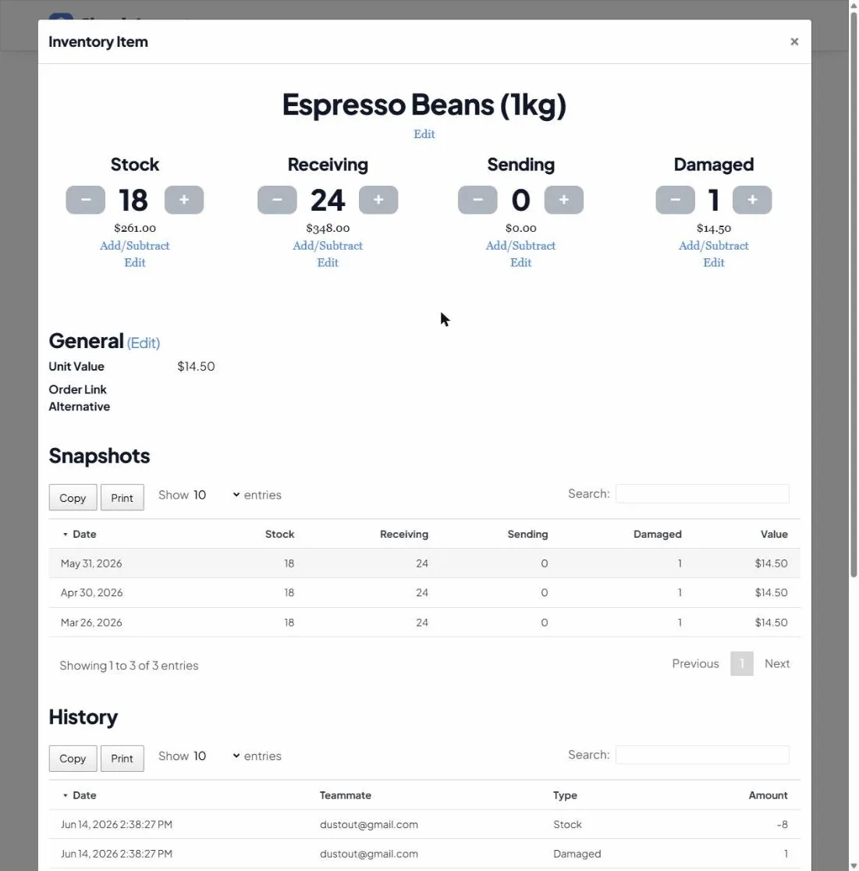Open Add/Subtract under Sending
The height and width of the screenshot is (871, 859).
tap(521, 246)
